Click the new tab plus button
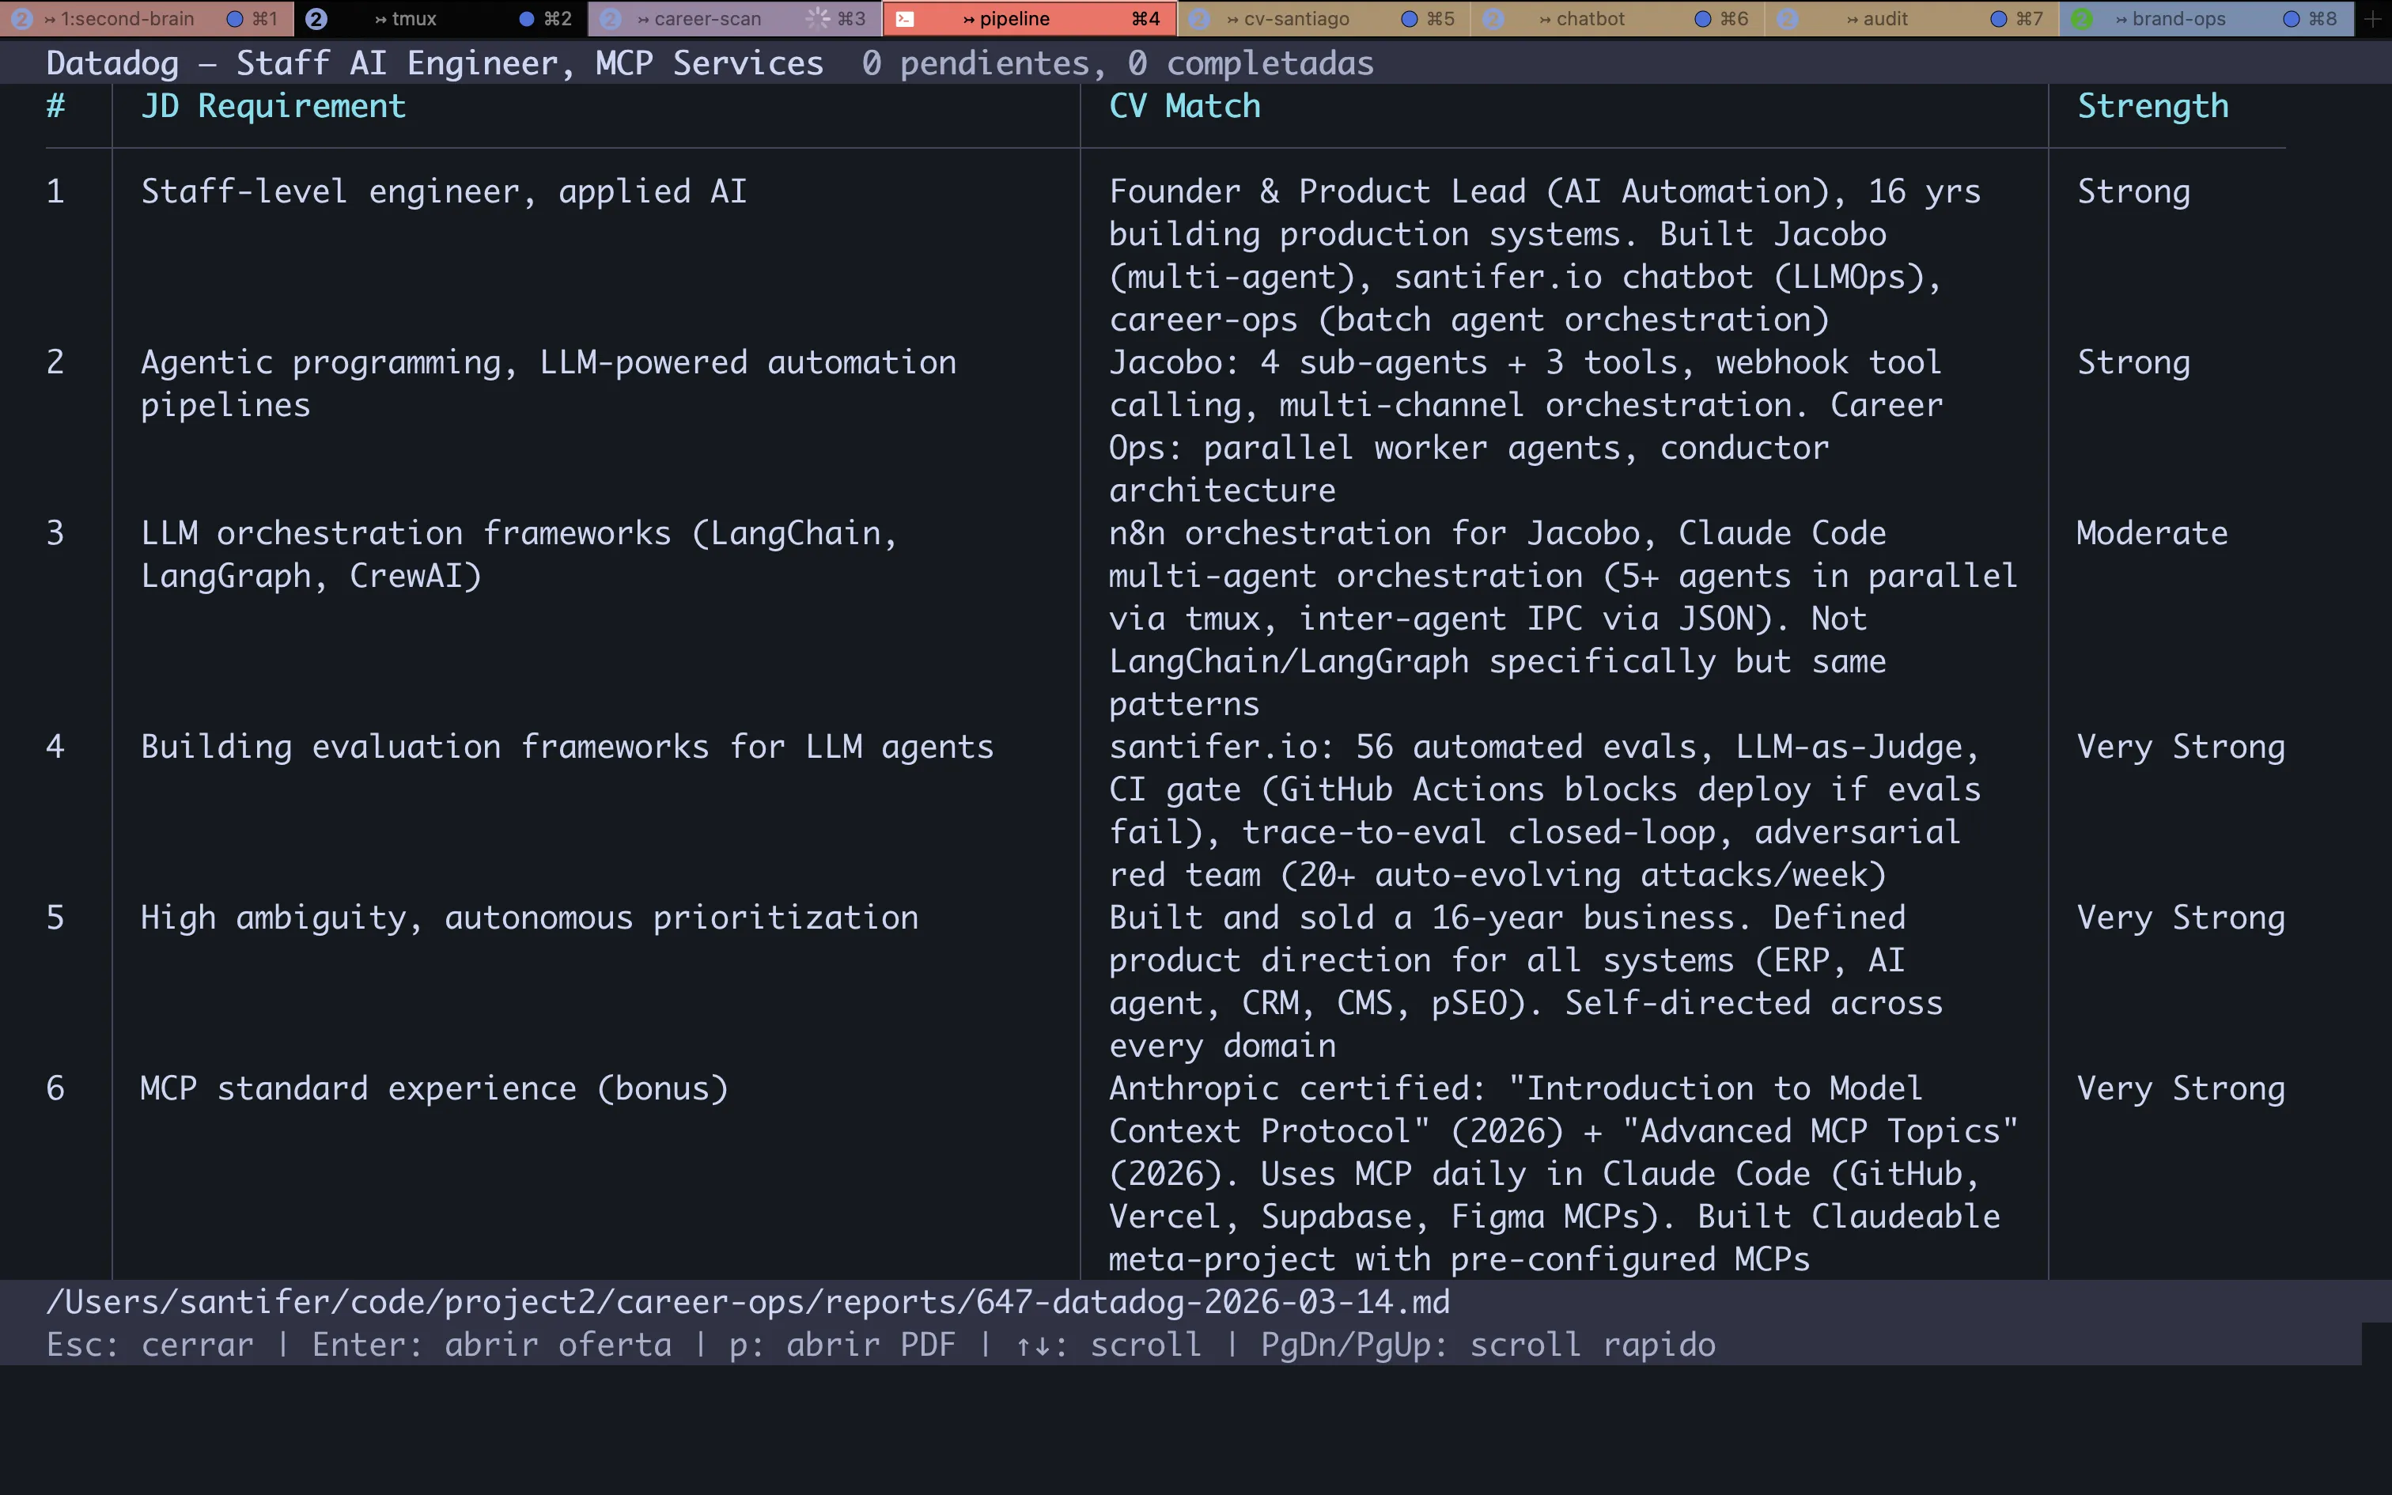2392x1495 pixels. point(2373,19)
